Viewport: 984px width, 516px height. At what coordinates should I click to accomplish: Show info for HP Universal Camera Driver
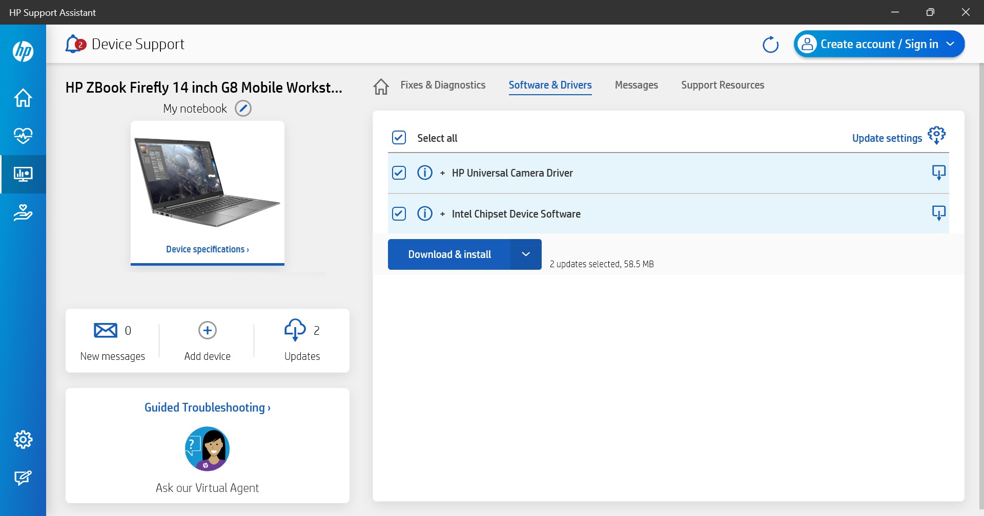tap(425, 173)
